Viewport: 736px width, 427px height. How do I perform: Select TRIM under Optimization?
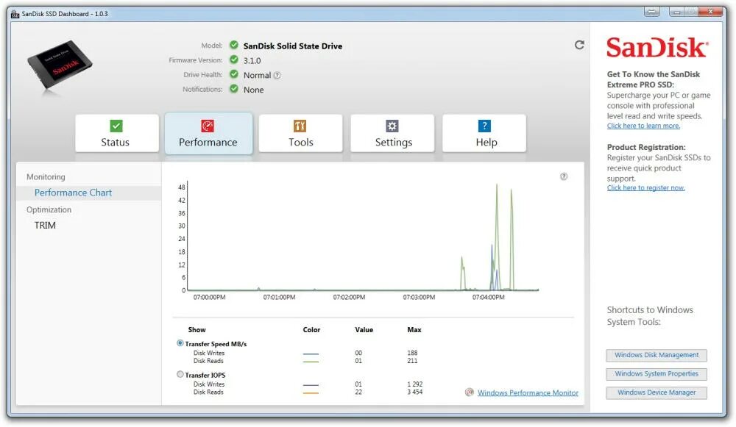(x=45, y=226)
